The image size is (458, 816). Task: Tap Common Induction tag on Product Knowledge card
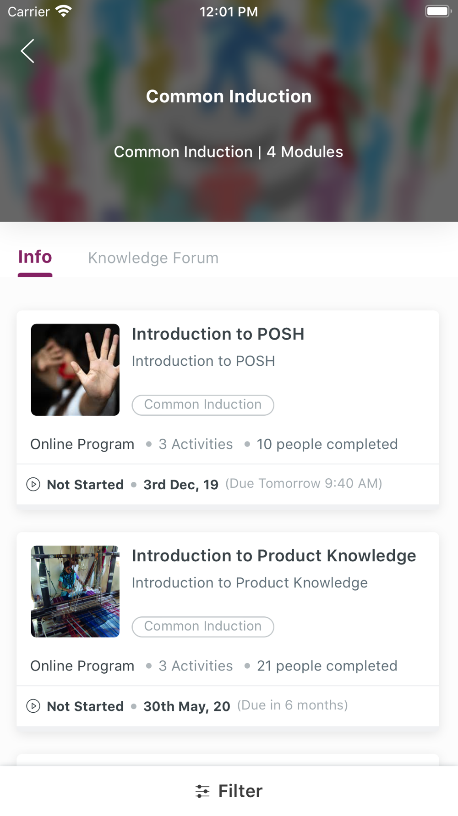point(203,626)
